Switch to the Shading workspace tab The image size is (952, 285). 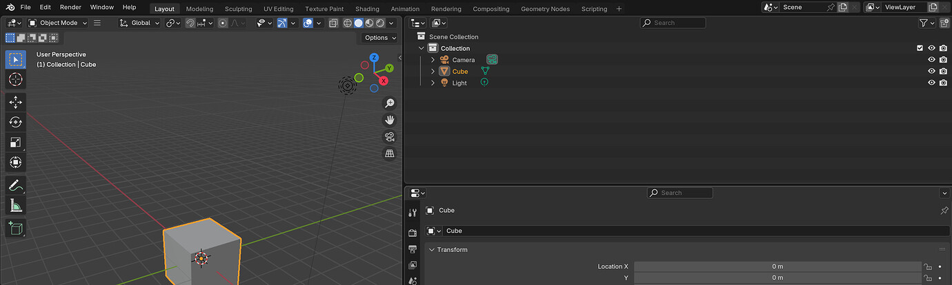point(367,9)
